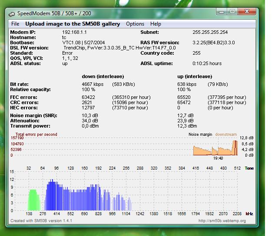Click the downstream attenuation 34,0 dB
The image size is (278, 236).
tap(90, 121)
